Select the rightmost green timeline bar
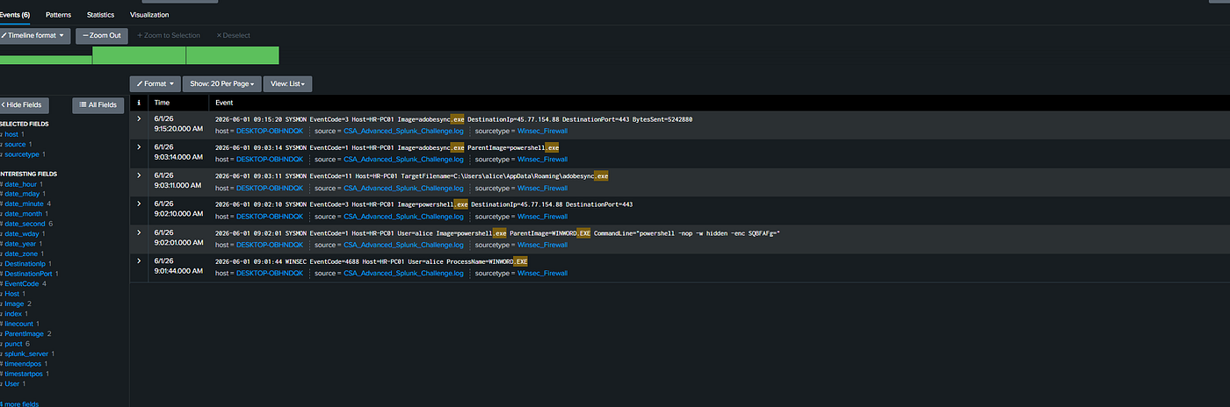Viewport: 1230px width, 407px height. [232, 55]
